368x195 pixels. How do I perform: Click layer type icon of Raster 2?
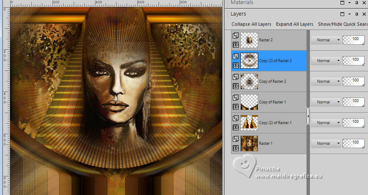(236, 35)
